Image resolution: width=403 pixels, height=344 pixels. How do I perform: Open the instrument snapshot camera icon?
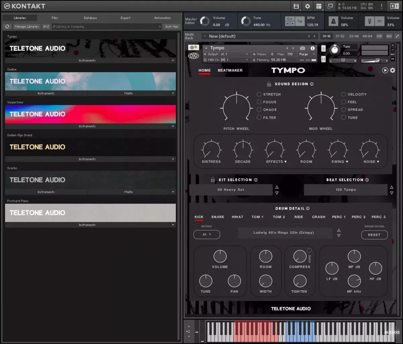pos(302,48)
